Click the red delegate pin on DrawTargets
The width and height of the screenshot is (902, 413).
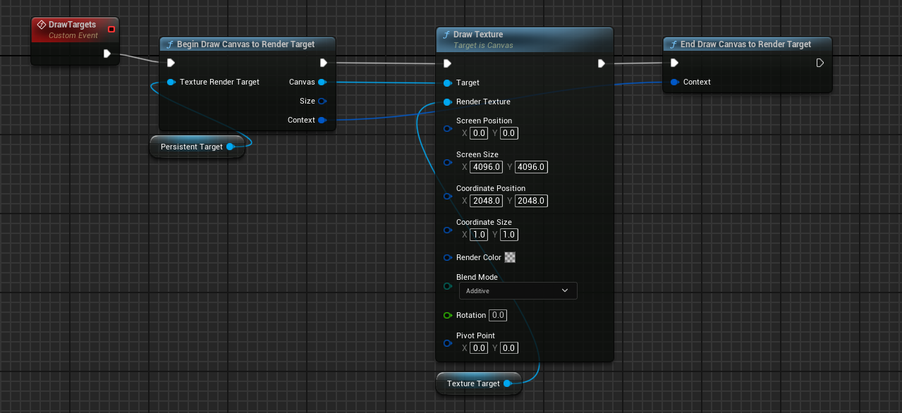tap(111, 29)
